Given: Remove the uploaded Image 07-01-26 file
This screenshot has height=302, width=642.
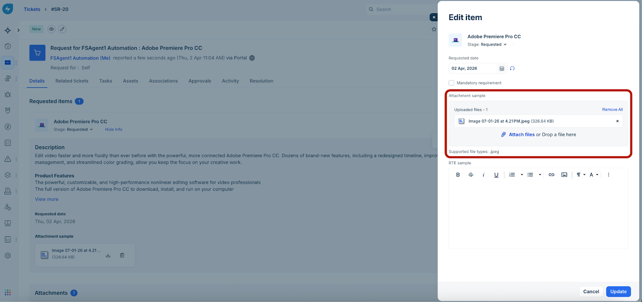Looking at the screenshot, I should [617, 121].
